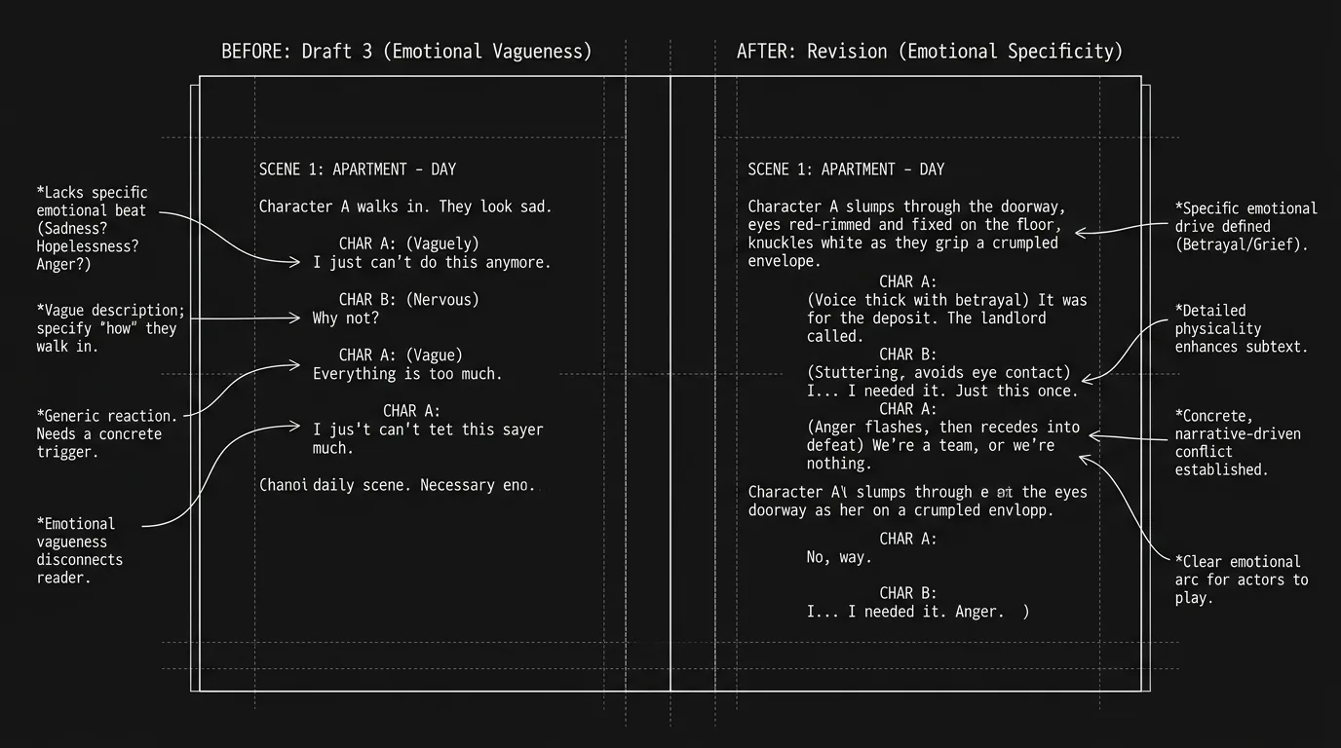This screenshot has width=1341, height=748.
Task: Click 'I jus't can't tet this sayer much.'
Action: coord(428,438)
